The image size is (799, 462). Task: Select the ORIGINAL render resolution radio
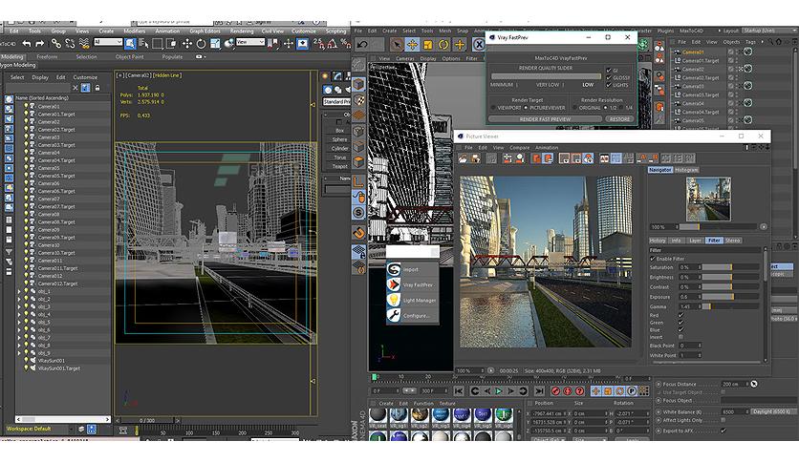pos(574,108)
